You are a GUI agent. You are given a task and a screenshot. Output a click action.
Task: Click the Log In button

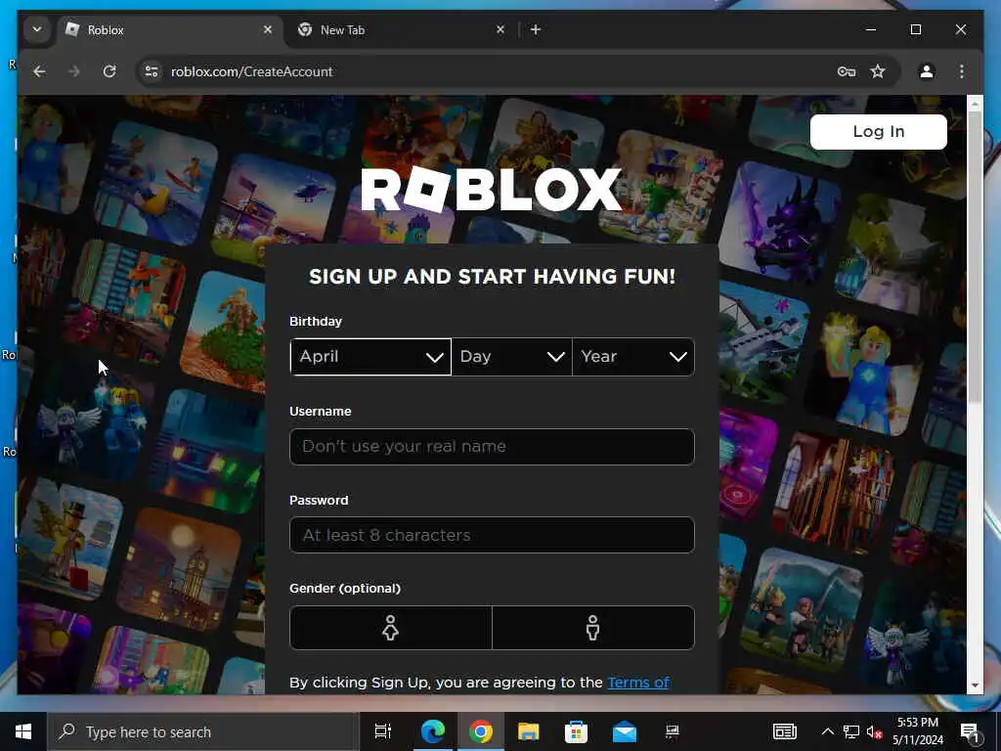[x=879, y=132]
